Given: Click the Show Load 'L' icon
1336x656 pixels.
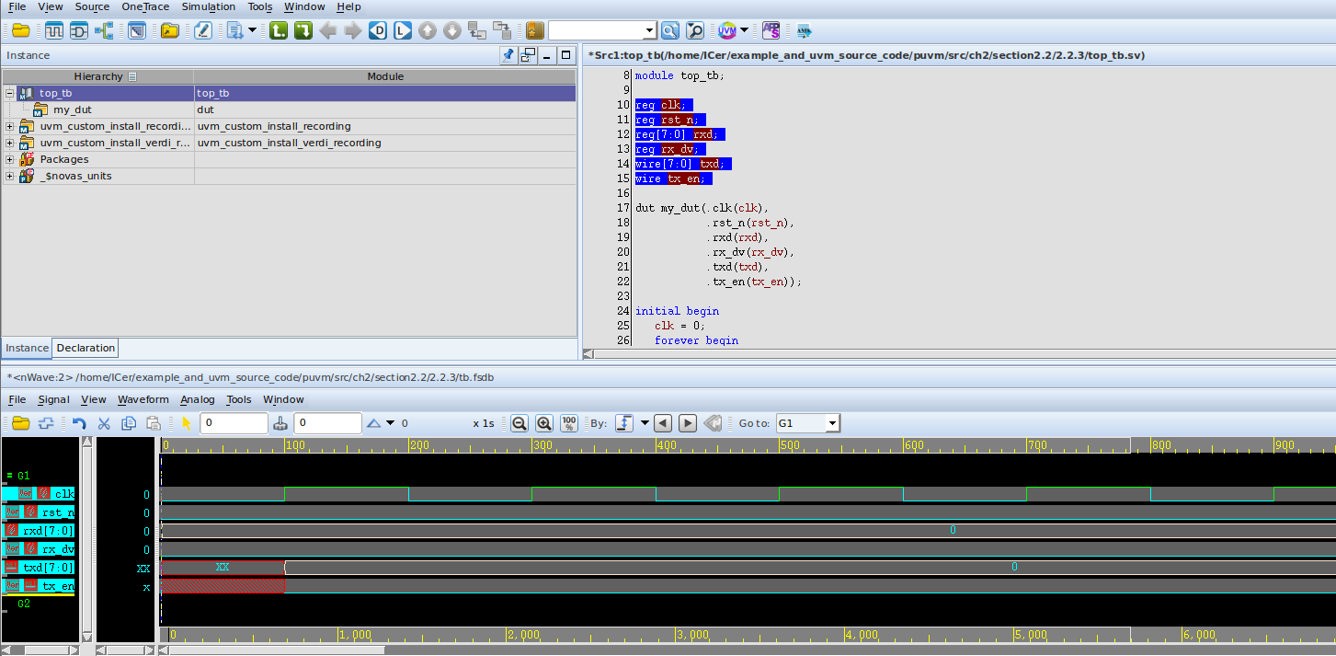Looking at the screenshot, I should [402, 30].
